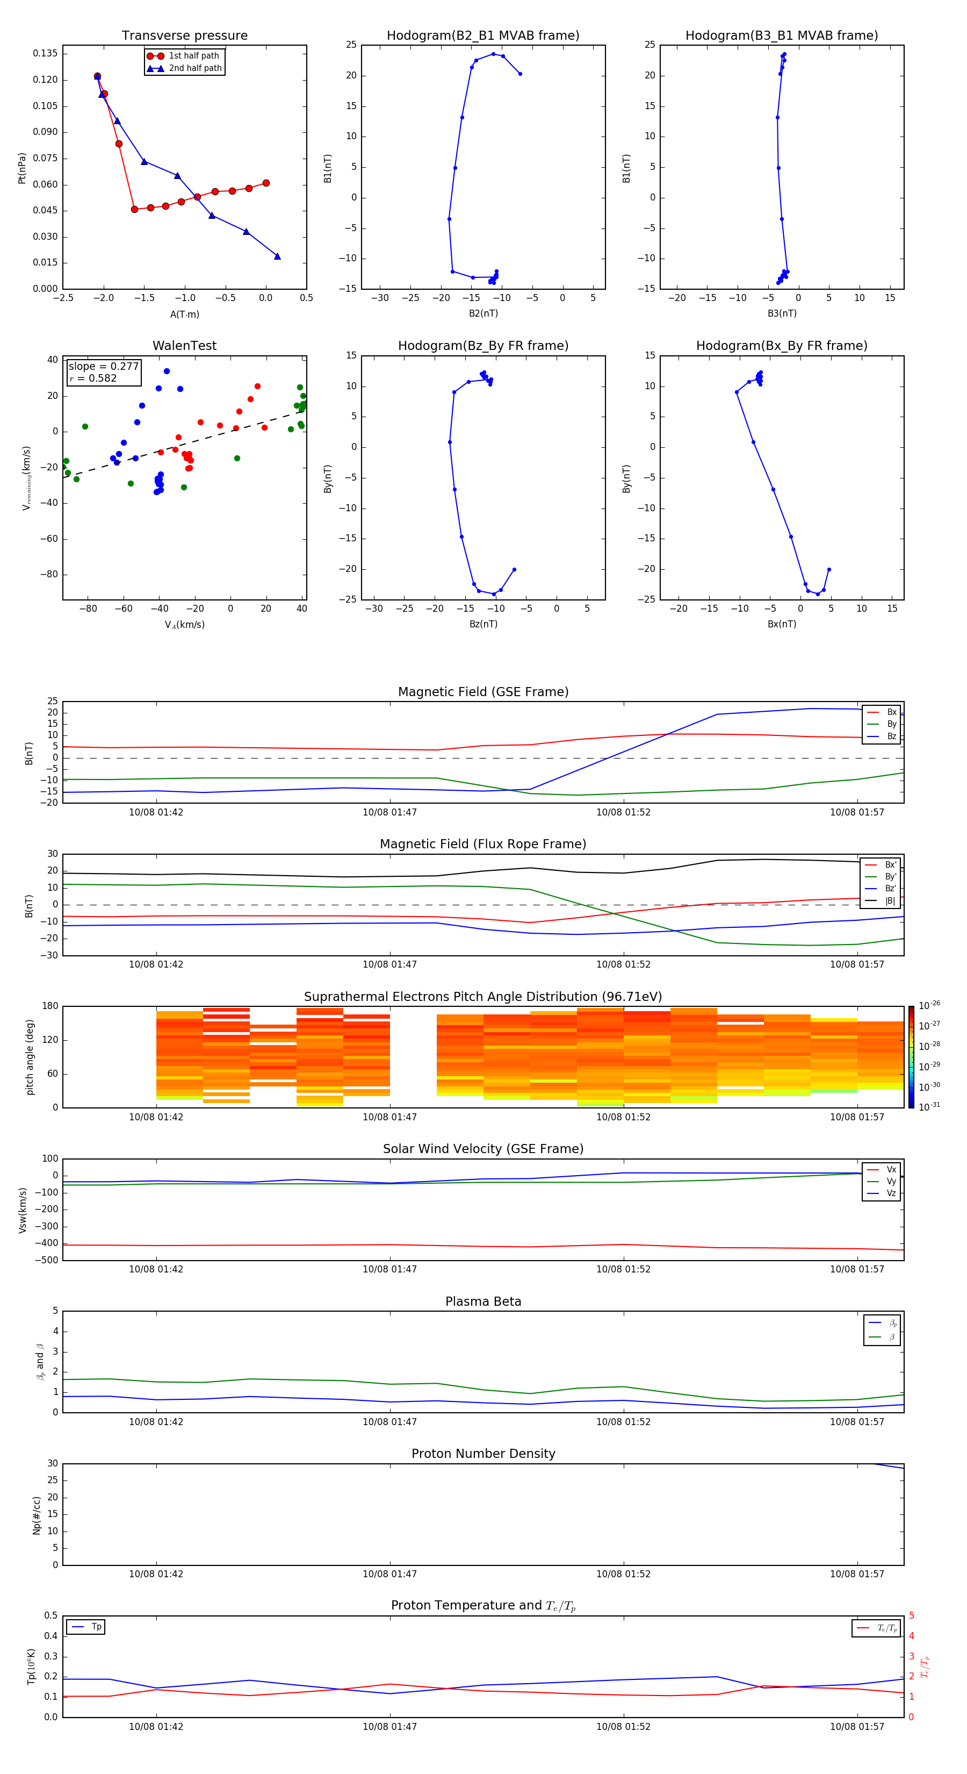
Task: Click the Suprathermal Electrons Pitch Angle Distribution title
Action: [483, 997]
